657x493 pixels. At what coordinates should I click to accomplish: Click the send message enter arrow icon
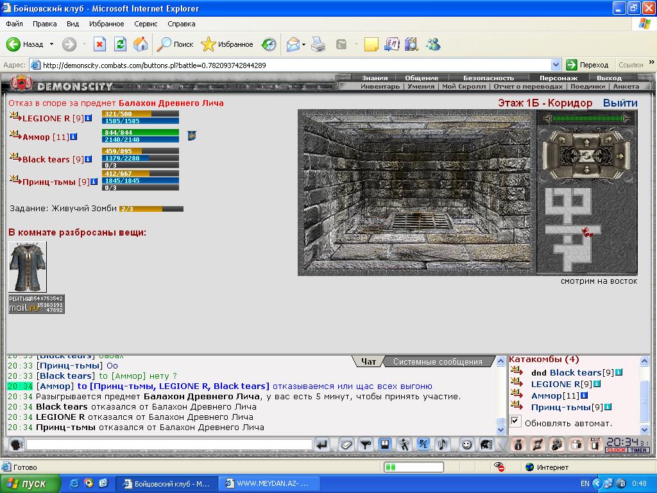coord(322,444)
